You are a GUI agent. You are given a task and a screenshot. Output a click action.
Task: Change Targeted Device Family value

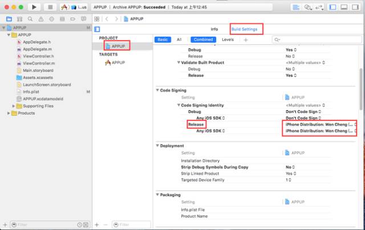click(x=289, y=180)
